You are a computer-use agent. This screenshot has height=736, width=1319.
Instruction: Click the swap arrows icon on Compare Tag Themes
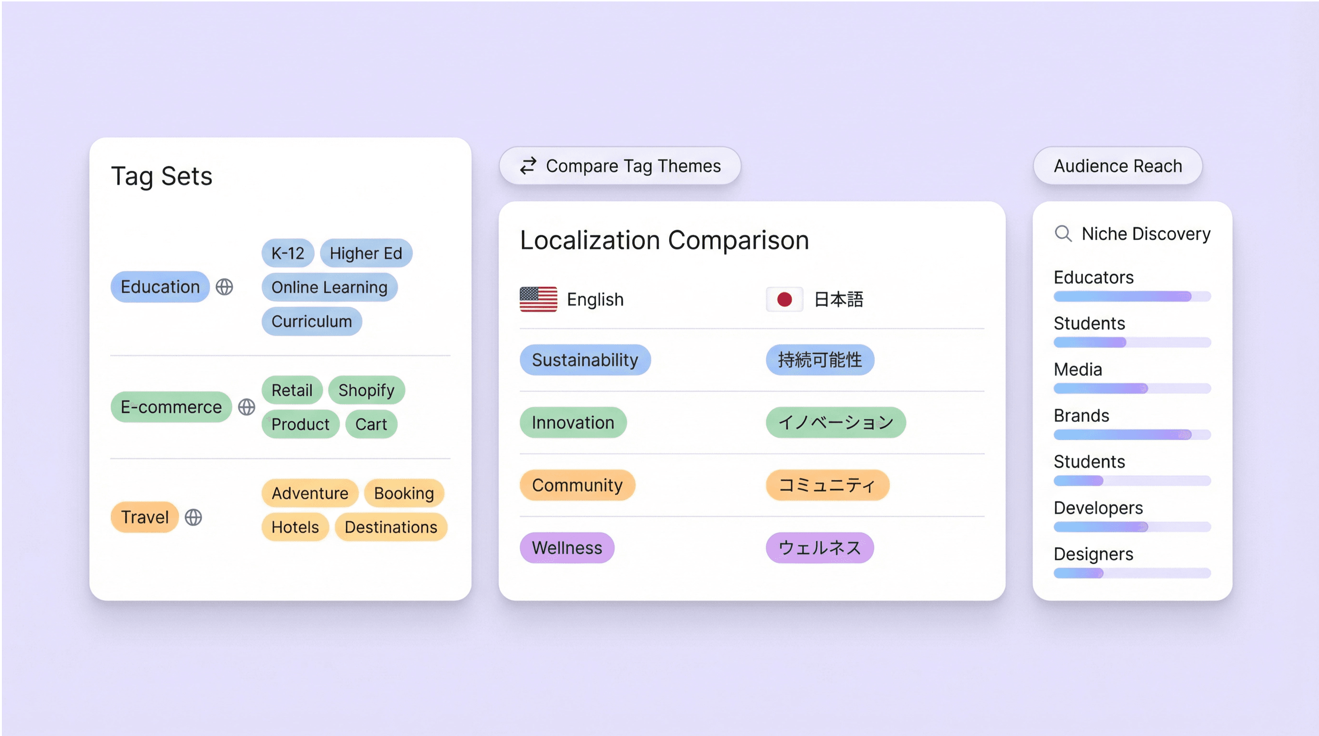click(528, 166)
